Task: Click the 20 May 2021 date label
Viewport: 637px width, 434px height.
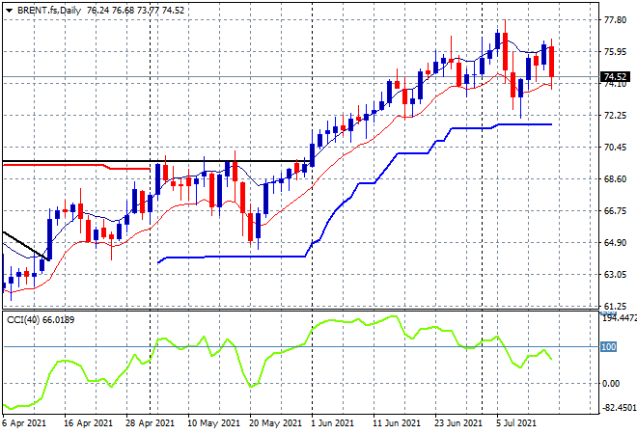Action: (x=275, y=423)
